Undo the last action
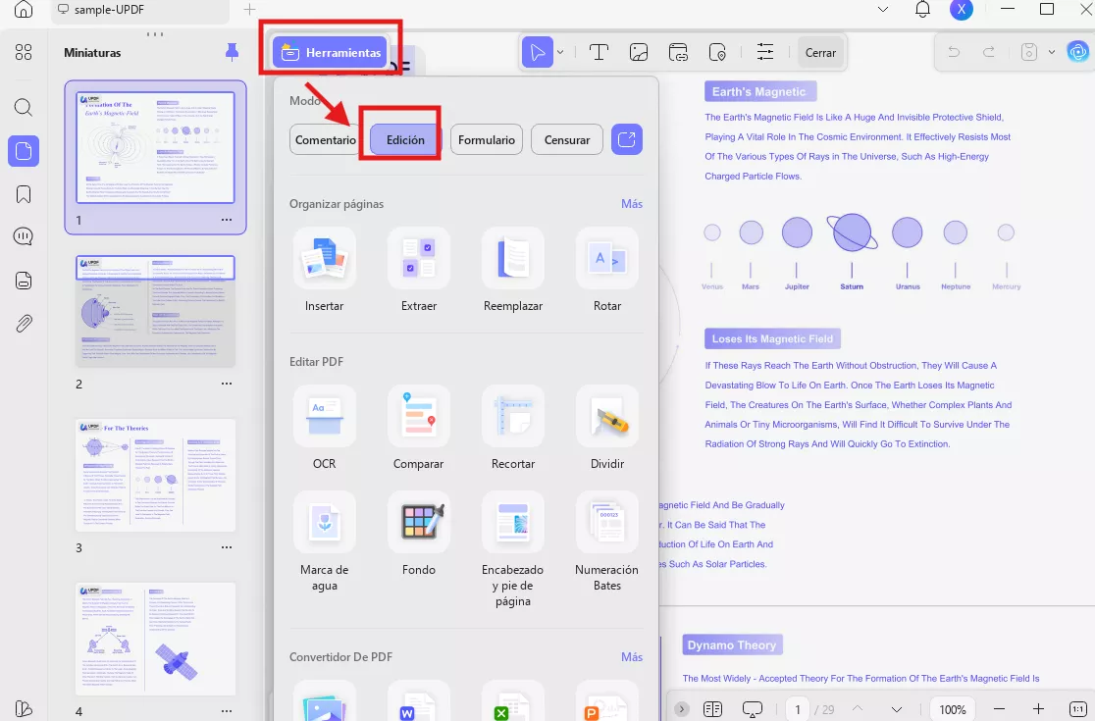Viewport: 1095px width, 721px height. (954, 52)
